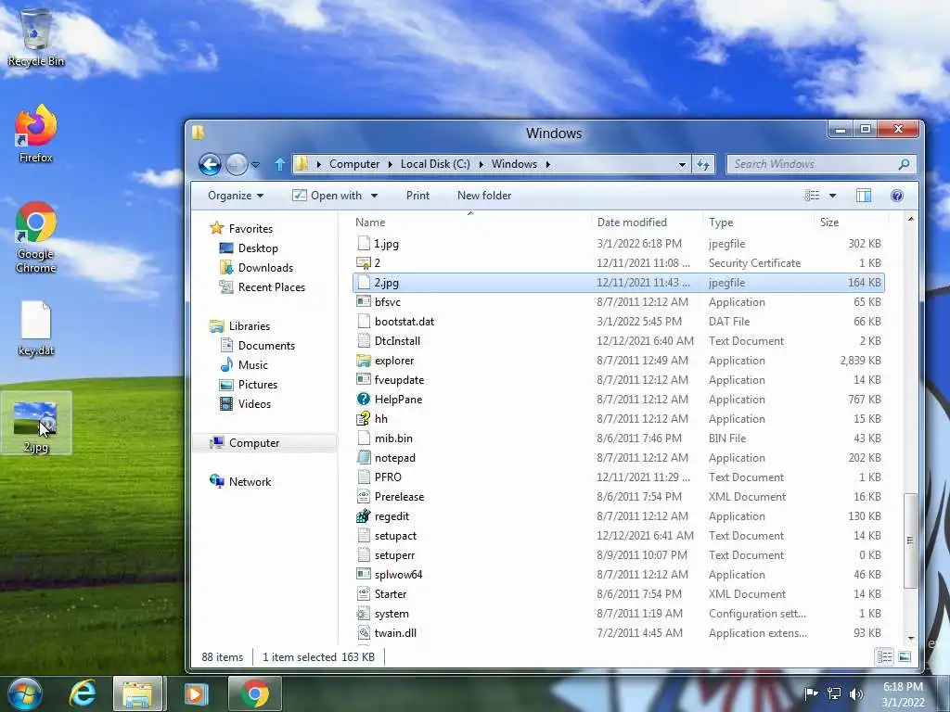Click New folder in the toolbar
Image resolution: width=950 pixels, height=712 pixels.
click(x=484, y=196)
